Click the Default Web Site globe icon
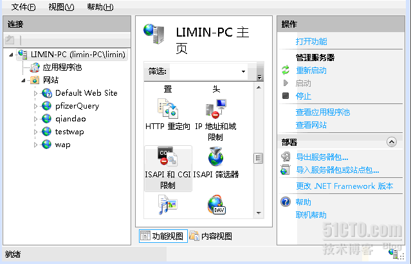Image resolution: width=411 pixels, height=264 pixels. 47,93
